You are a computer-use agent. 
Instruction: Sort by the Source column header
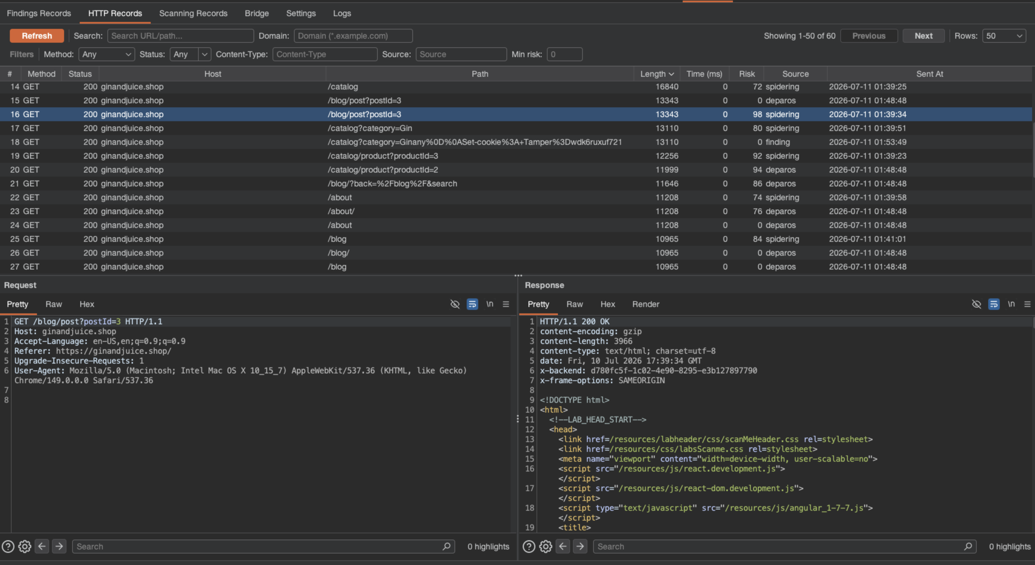tap(795, 74)
